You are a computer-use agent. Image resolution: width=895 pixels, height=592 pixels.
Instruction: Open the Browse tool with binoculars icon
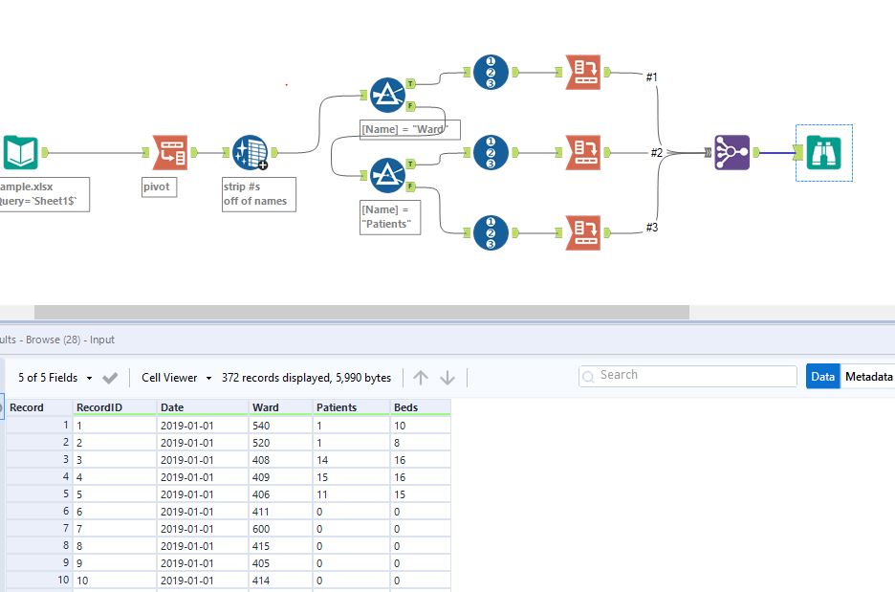coord(823,152)
